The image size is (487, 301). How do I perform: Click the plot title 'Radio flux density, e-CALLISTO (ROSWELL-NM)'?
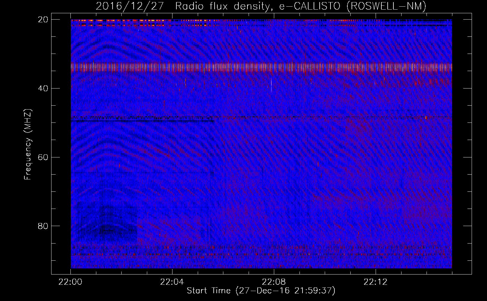[x=301, y=6]
